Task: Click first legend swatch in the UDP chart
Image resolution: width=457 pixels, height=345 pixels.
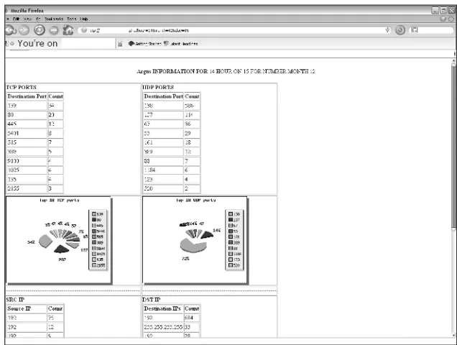Action: pos(231,214)
